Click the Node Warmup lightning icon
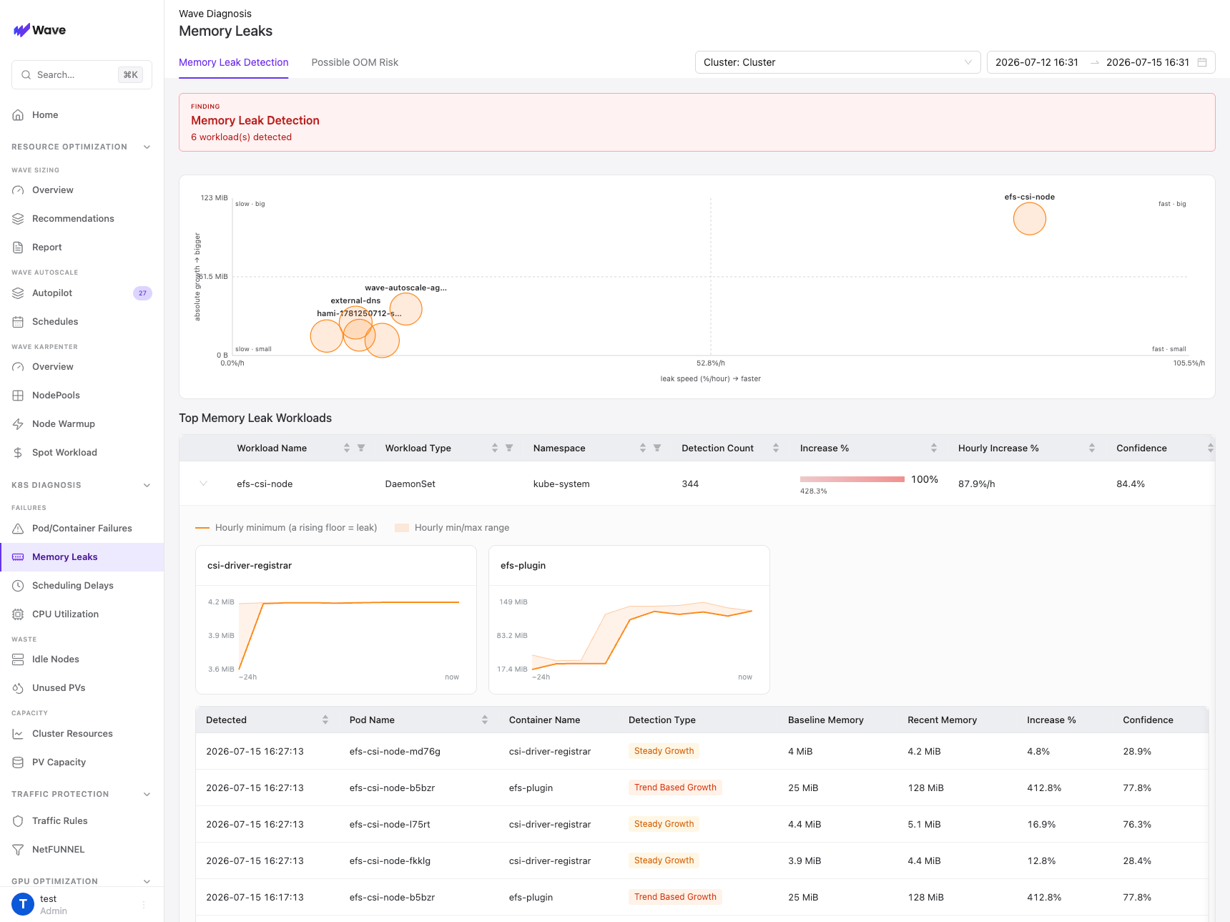Viewport: 1230px width, 922px height. 18,424
